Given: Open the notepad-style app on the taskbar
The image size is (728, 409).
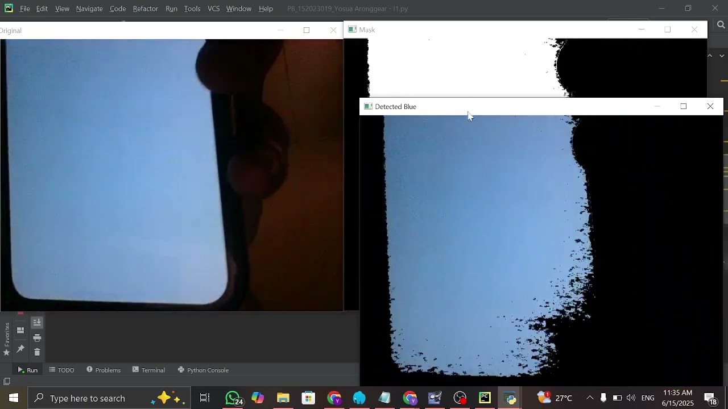Looking at the screenshot, I should pyautogui.click(x=384, y=398).
